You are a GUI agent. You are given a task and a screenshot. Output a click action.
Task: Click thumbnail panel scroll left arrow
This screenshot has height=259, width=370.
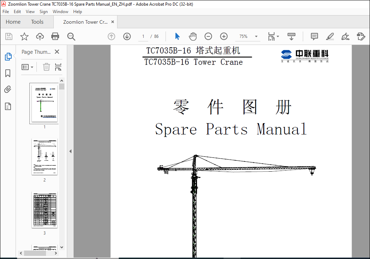point(21,253)
